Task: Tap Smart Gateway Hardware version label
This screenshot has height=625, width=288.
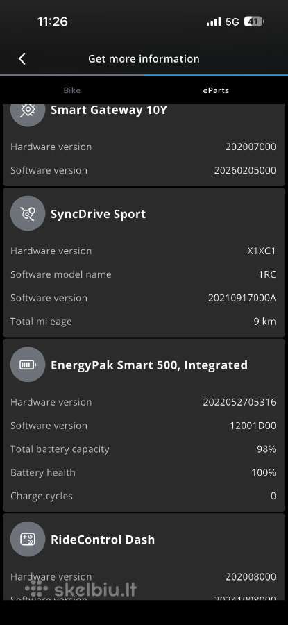Action: click(x=51, y=147)
